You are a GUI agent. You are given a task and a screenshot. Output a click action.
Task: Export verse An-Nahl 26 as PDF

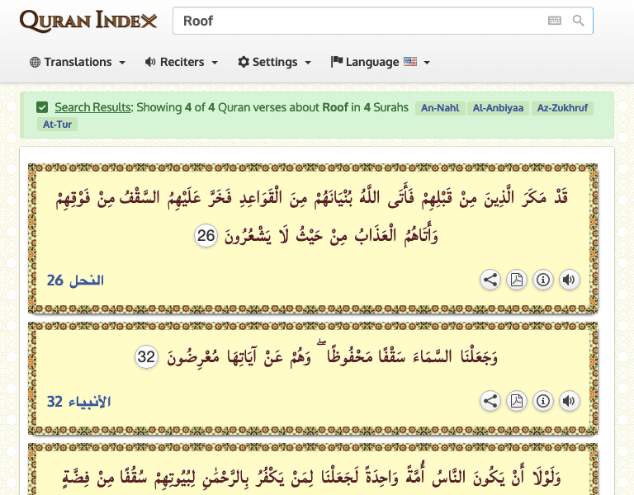pos(517,280)
